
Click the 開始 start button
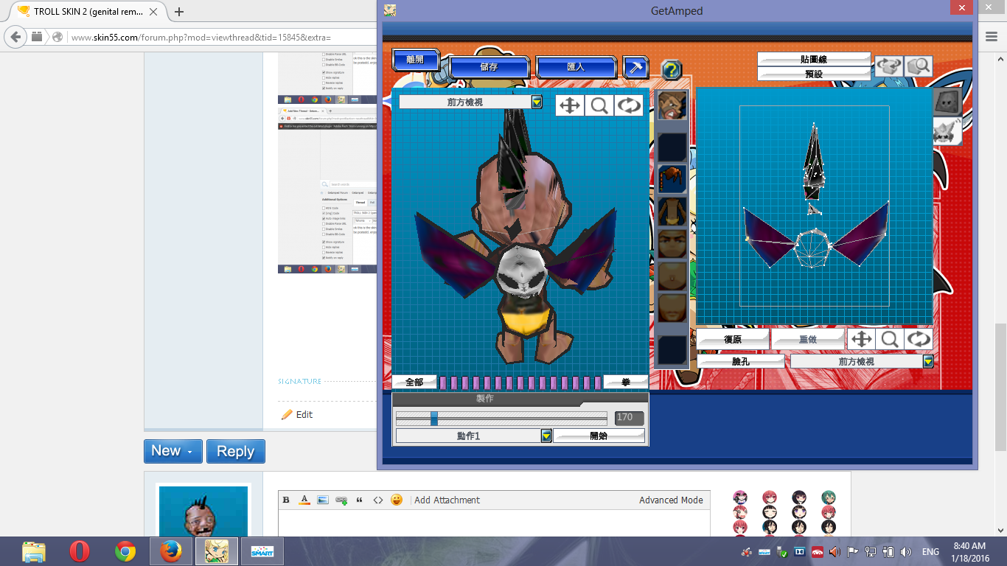point(599,436)
